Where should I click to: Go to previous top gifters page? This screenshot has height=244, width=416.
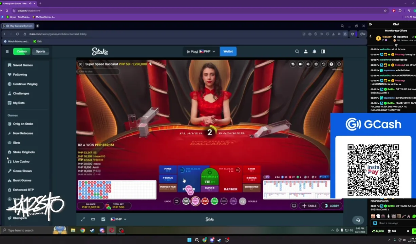pyautogui.click(x=371, y=36)
